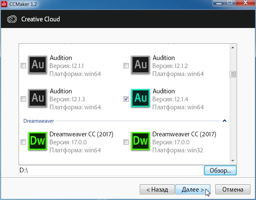Open the Обзор... browse dialog
Image resolution: width=256 pixels, height=200 pixels.
(x=220, y=170)
